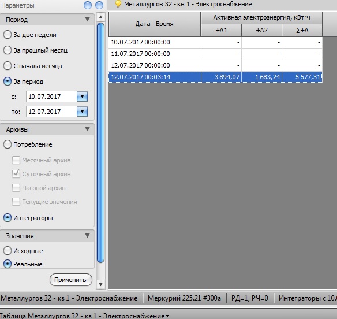
Task: Click the Применить button
Action: [71, 280]
